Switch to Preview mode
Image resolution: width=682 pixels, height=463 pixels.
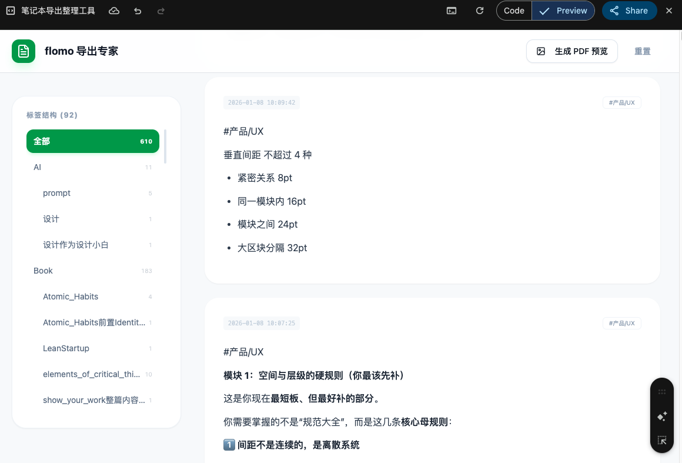(563, 11)
